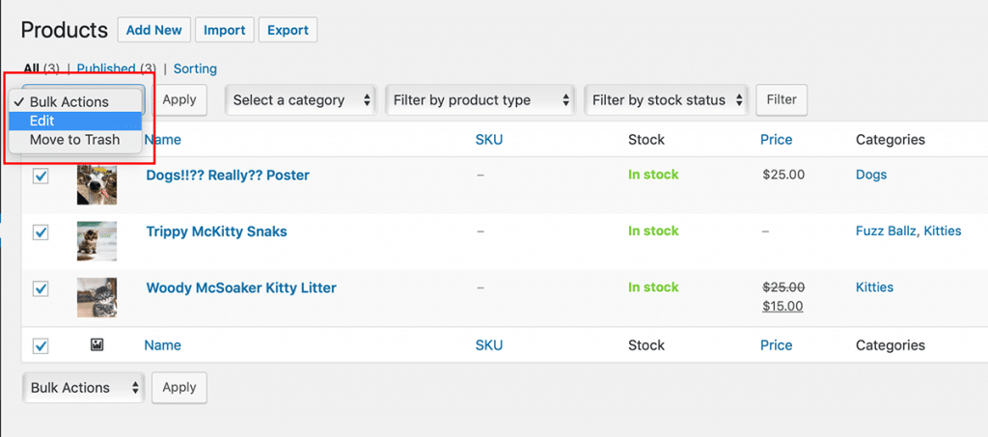Click the Export button
The height and width of the screenshot is (437, 988).
288,30
